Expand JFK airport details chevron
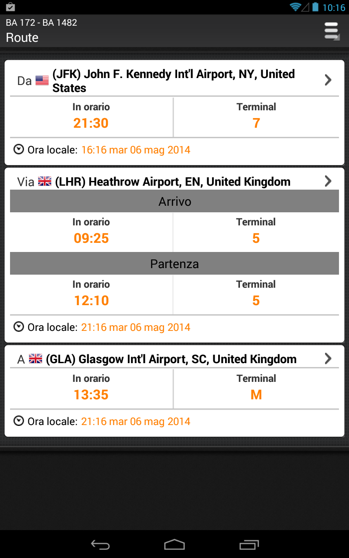 pos(328,80)
